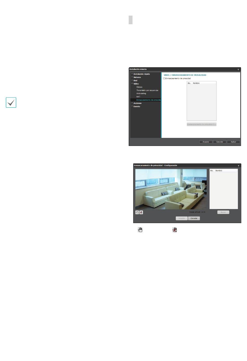This screenshot has height=361, width=247.
Task: Select Enmascaramiento de privacidad in the tree
Action: pos(146,100)
